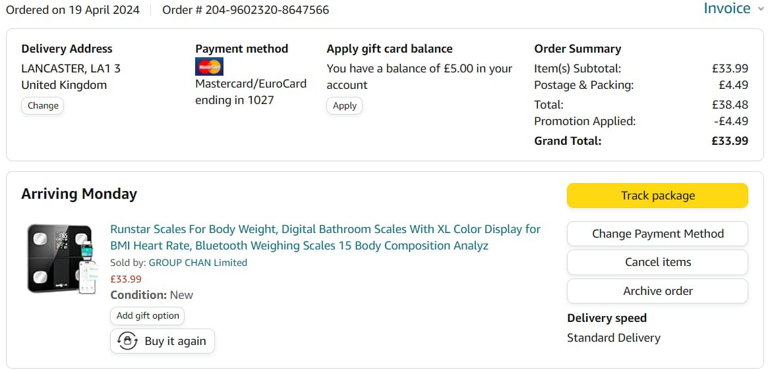
Task: Click the Arriving Monday heading
Action: coord(79,194)
